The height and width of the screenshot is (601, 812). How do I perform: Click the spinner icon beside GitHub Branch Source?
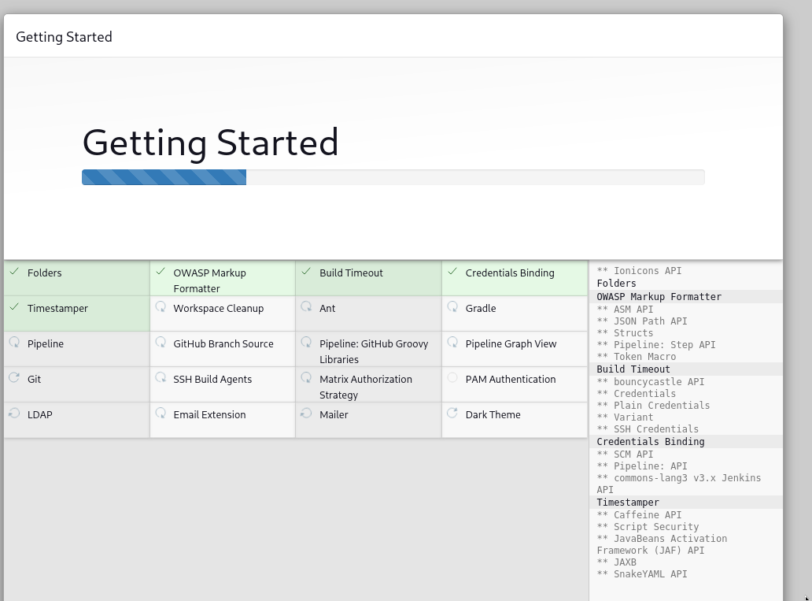pyautogui.click(x=161, y=342)
